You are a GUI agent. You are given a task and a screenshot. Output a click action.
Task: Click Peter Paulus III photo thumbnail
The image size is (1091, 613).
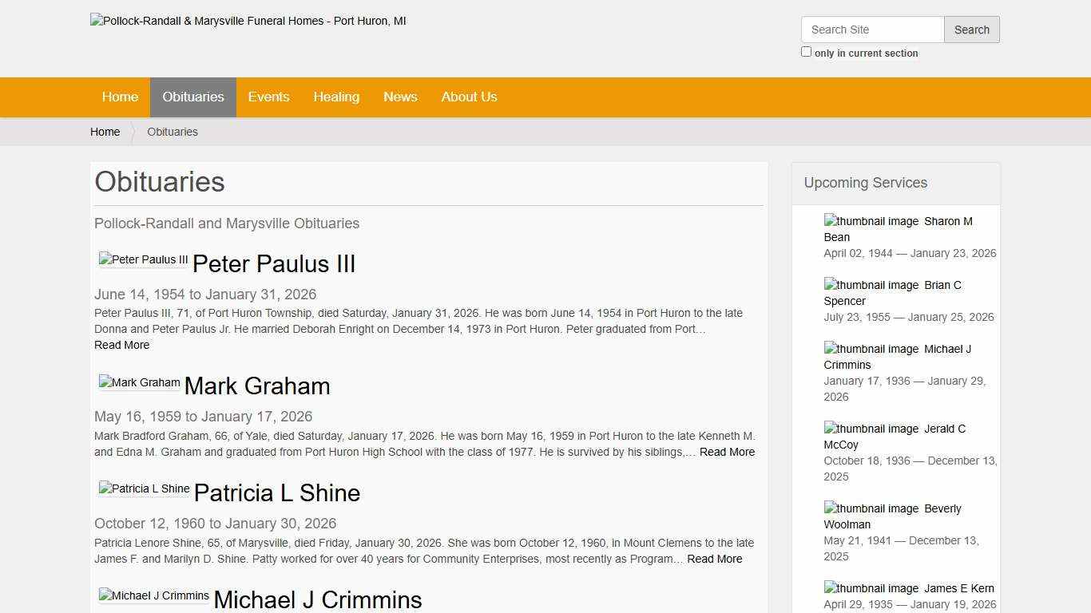click(x=143, y=259)
